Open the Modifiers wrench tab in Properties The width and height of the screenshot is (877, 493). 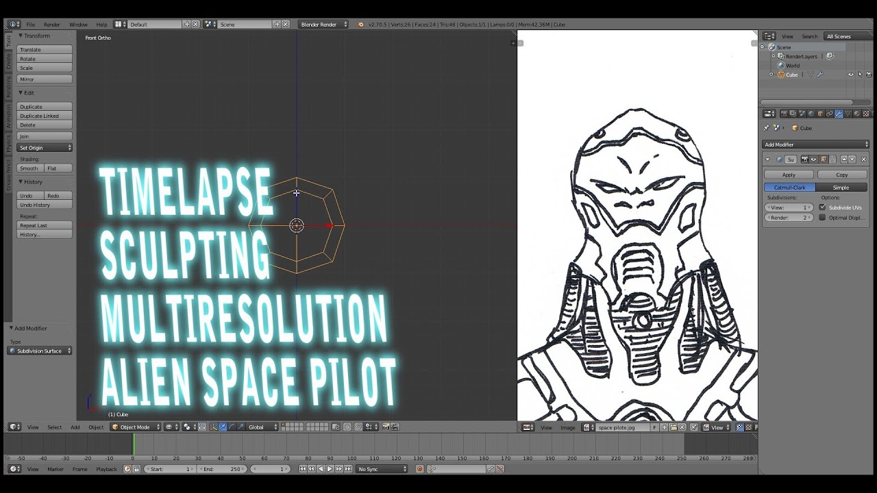(839, 114)
